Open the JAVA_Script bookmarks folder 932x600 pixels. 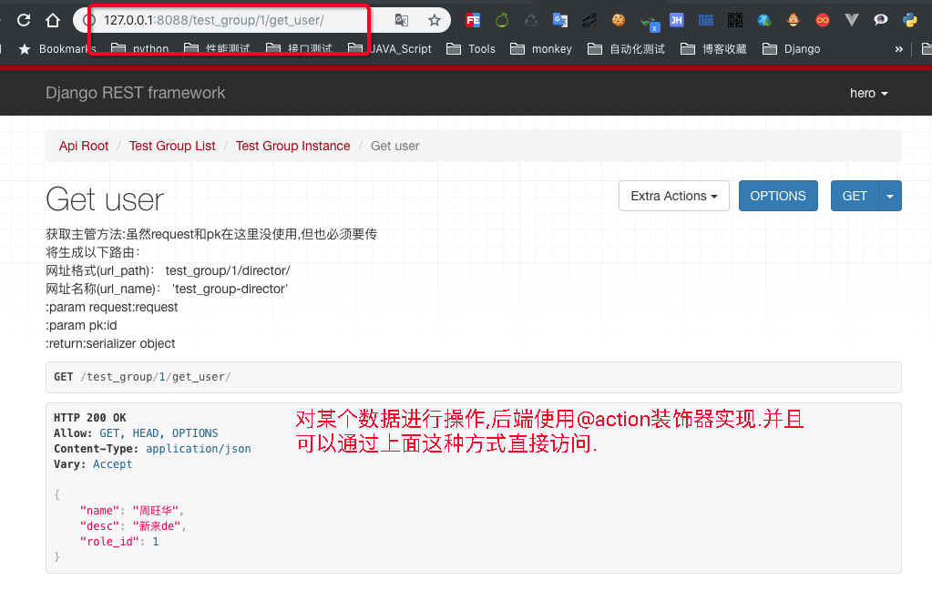tap(390, 49)
